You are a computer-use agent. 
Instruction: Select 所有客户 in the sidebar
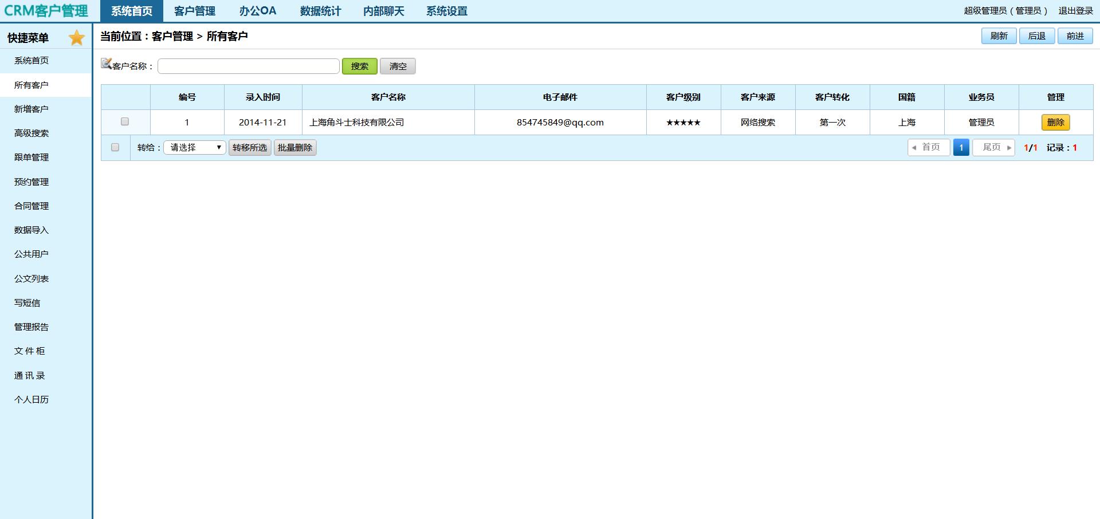click(x=46, y=85)
